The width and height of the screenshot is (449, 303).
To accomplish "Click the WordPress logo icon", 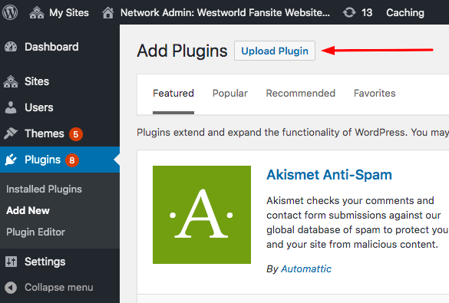I will [10, 12].
